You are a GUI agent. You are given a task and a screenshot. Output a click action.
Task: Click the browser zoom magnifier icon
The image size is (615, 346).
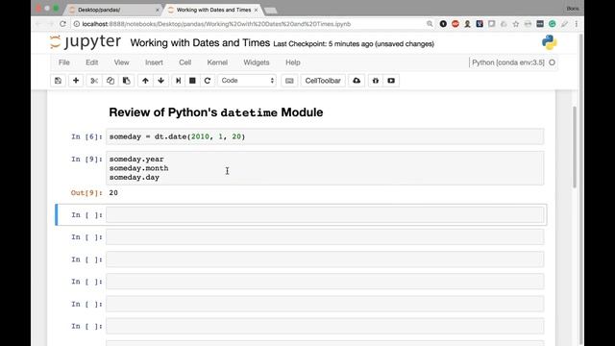pos(430,24)
